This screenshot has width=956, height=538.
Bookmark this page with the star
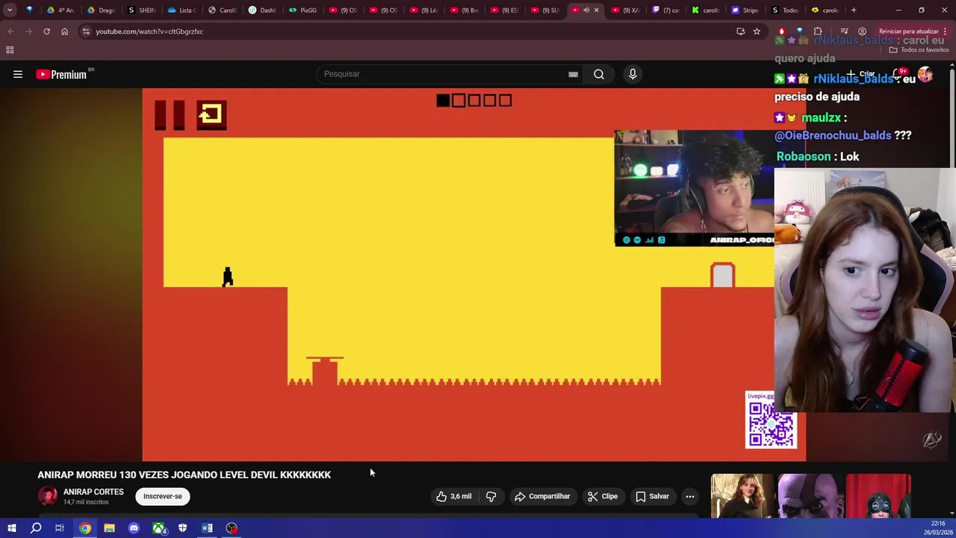[x=757, y=31]
